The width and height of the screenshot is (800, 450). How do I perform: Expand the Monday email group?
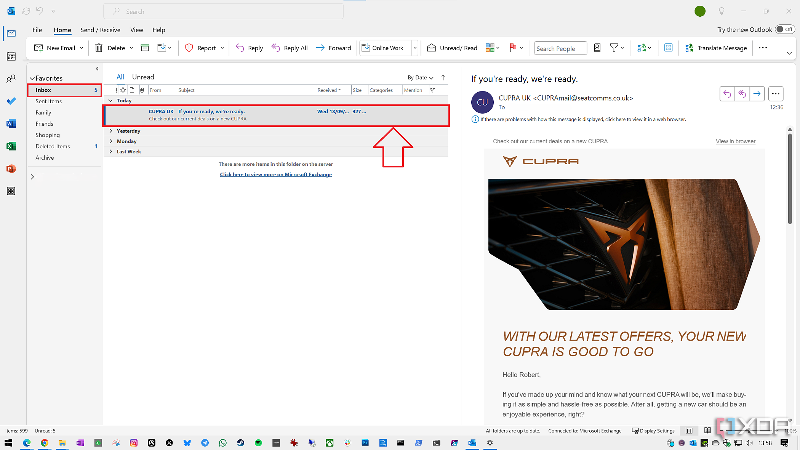click(x=111, y=141)
